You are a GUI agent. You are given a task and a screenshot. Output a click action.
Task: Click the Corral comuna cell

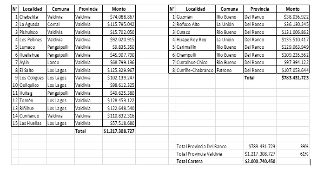click(x=60, y=24)
